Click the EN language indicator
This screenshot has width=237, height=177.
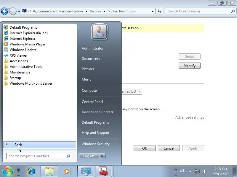pos(182,171)
